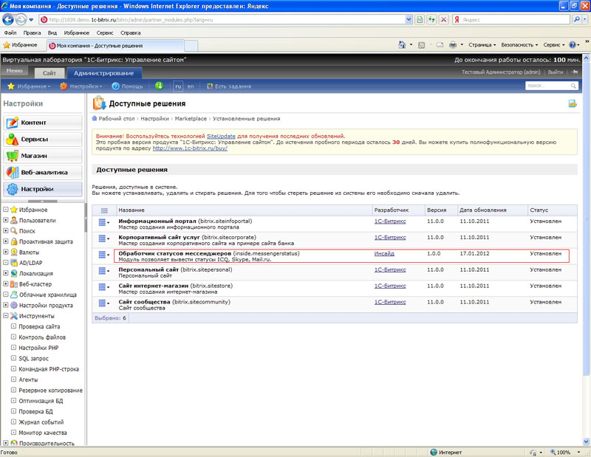Viewport: 591px width, 457px height.
Task: Open the Сервис menu in browser menu bar
Action: [x=104, y=32]
